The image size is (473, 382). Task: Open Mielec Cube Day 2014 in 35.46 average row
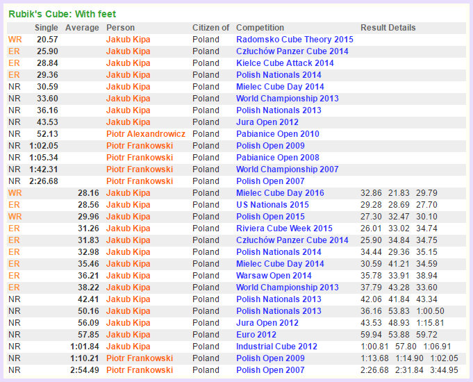(x=280, y=264)
